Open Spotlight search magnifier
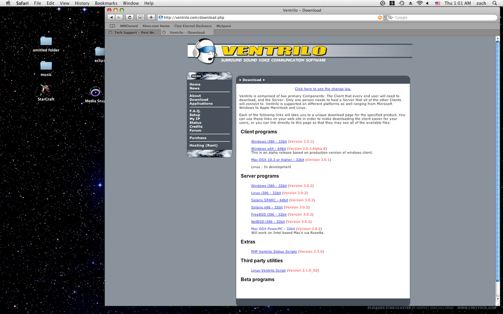The width and height of the screenshot is (503, 314). coord(495,3)
